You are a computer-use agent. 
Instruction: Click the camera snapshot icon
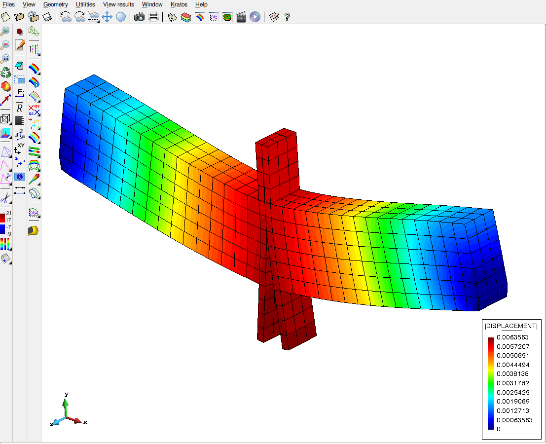tap(139, 17)
